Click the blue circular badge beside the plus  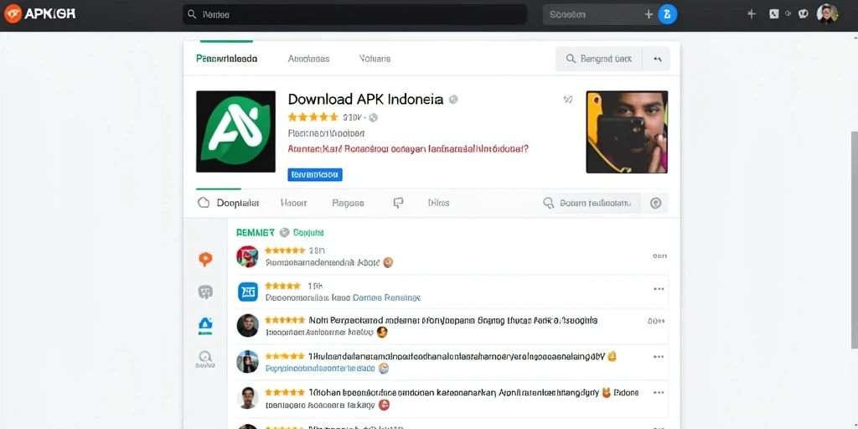667,15
